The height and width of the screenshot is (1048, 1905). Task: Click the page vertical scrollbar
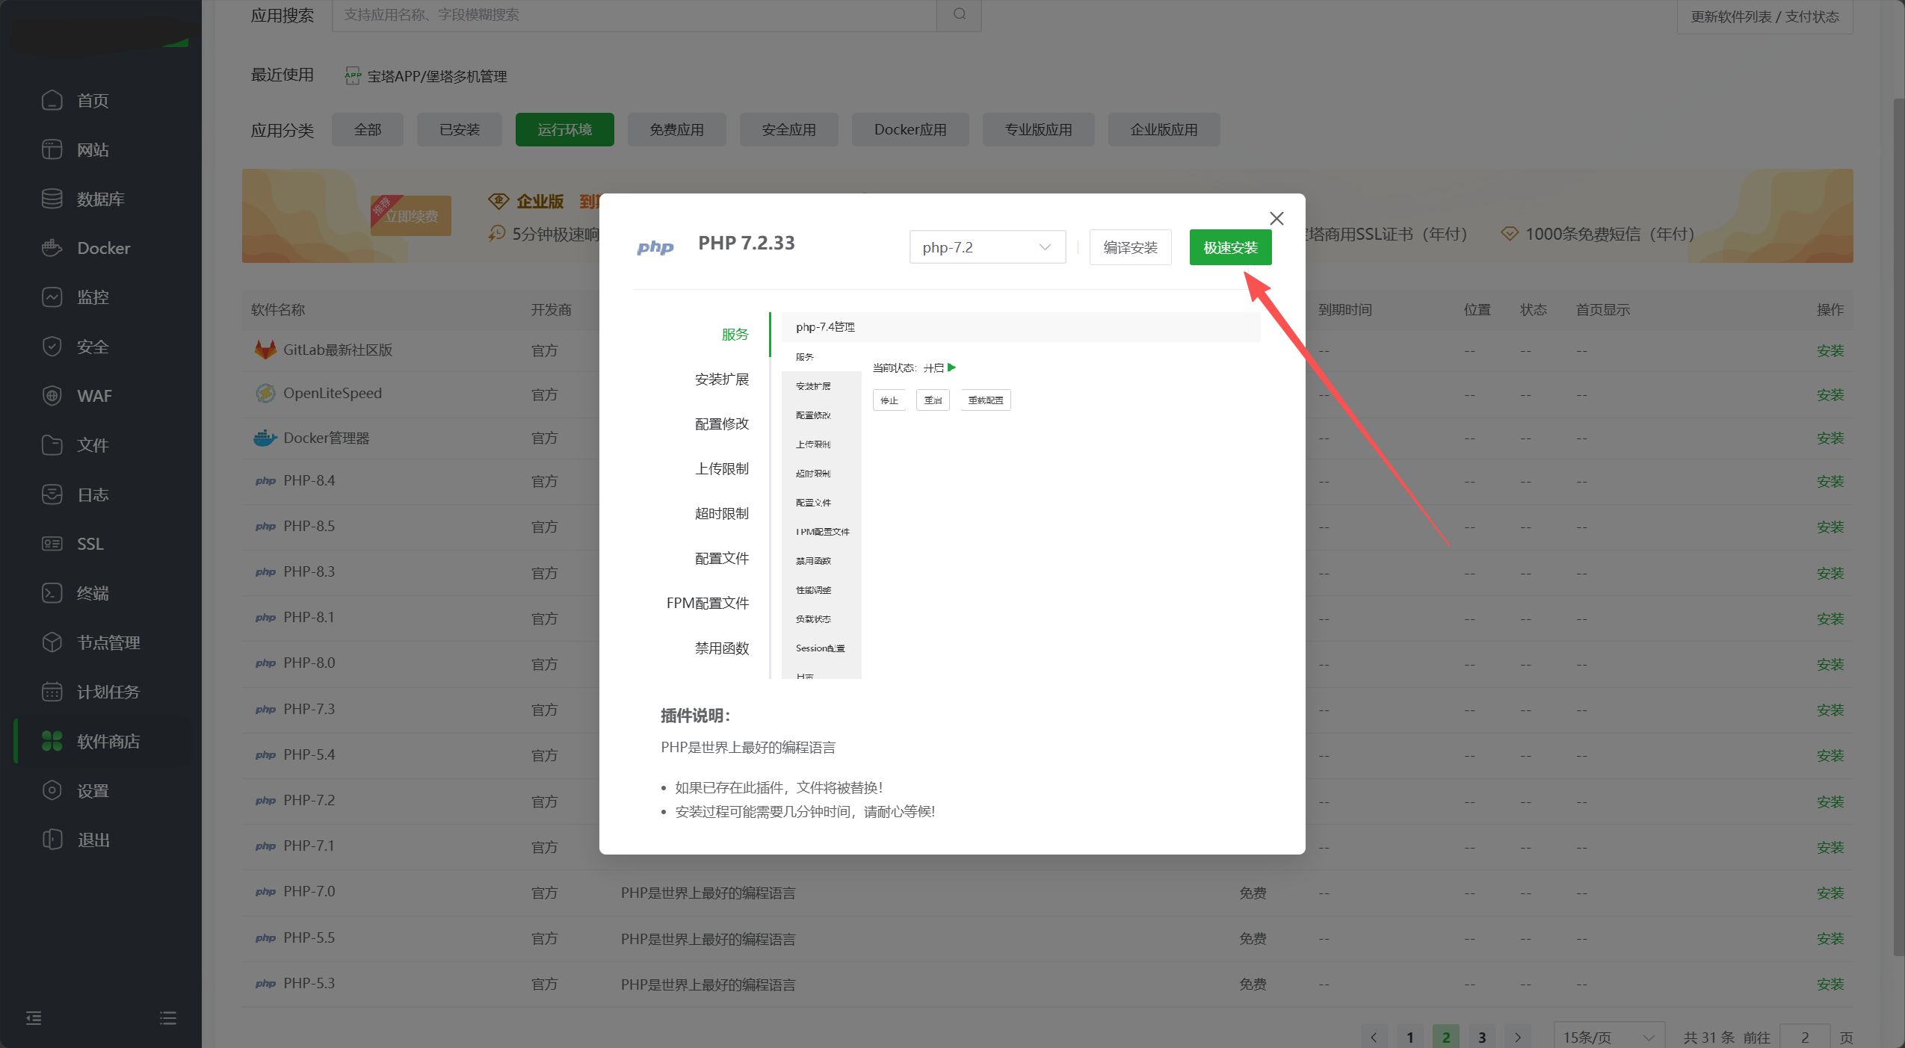(x=1898, y=527)
